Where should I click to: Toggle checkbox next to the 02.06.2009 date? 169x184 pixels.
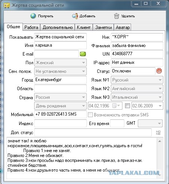[127, 106]
